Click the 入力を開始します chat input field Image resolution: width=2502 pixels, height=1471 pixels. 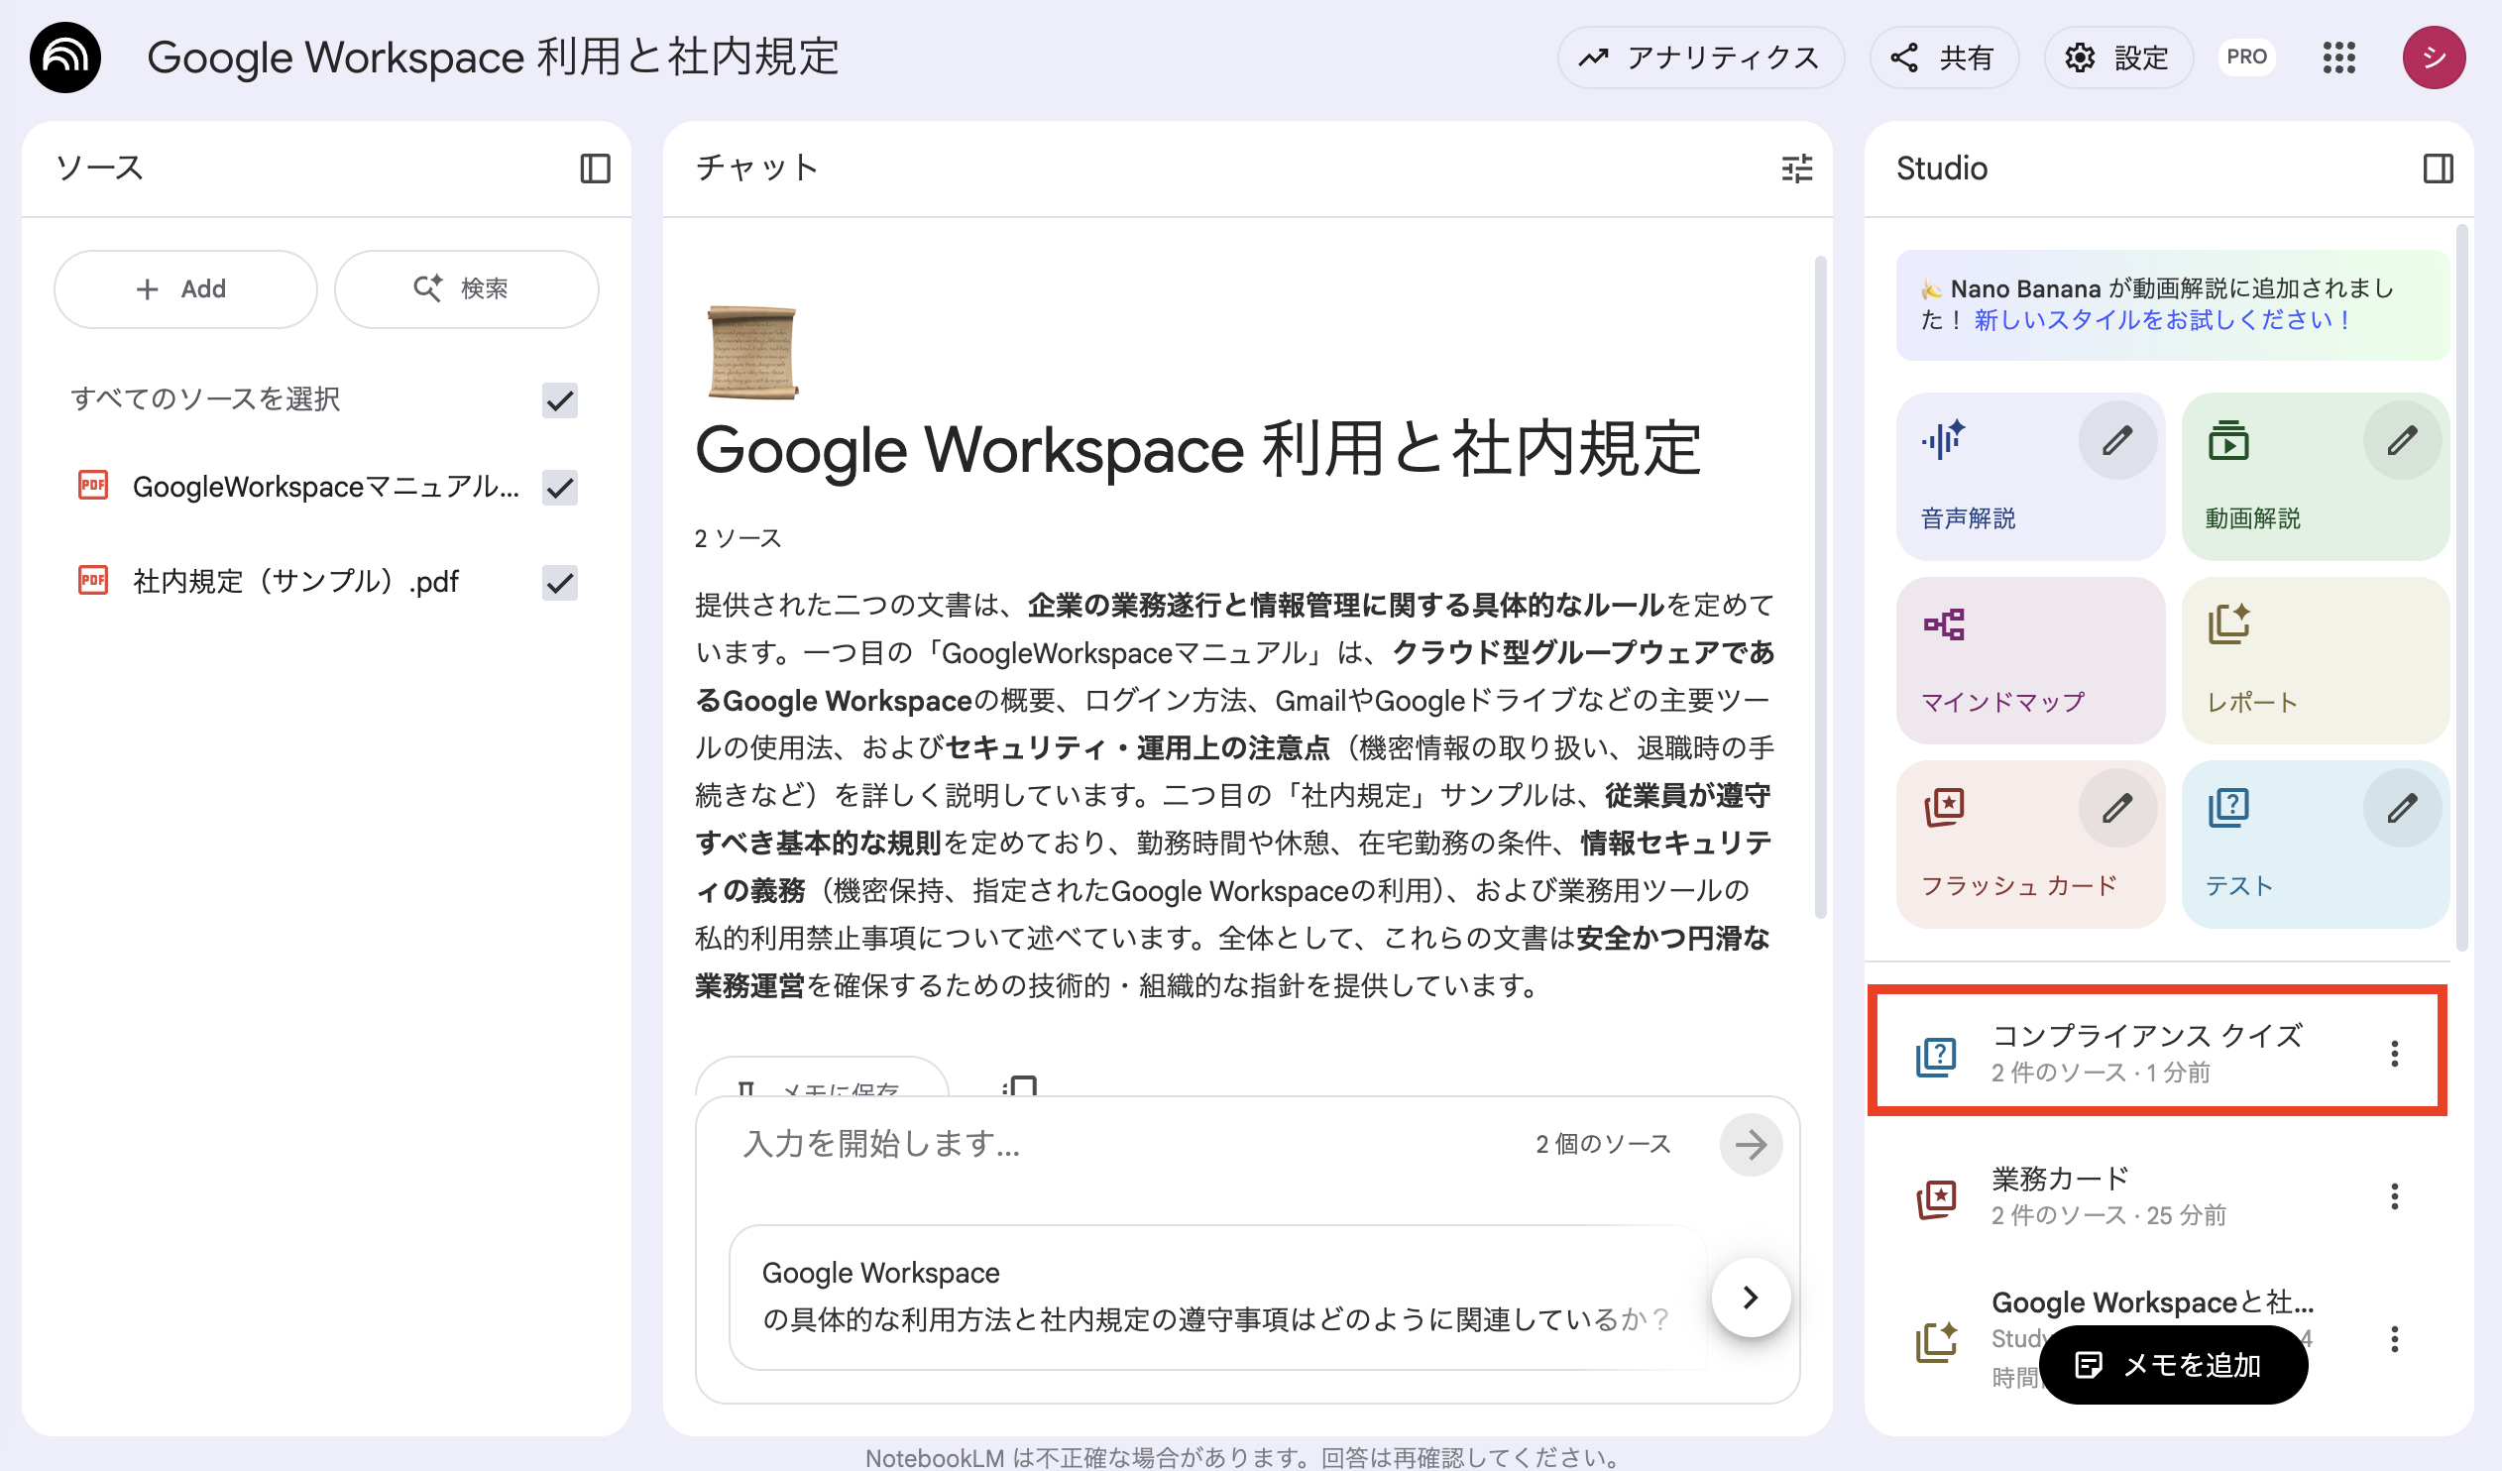pyautogui.click(x=1092, y=1144)
